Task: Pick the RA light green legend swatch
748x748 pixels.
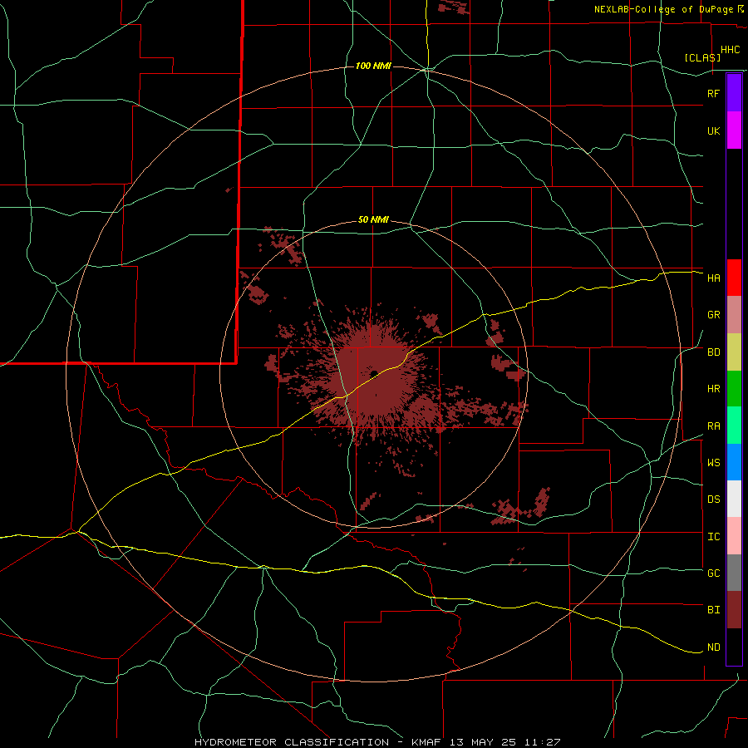Action: point(734,426)
